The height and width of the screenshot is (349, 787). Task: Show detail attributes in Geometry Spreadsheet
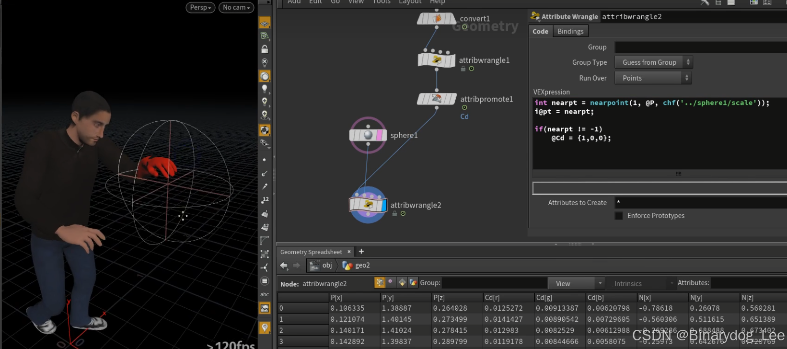[x=413, y=283]
